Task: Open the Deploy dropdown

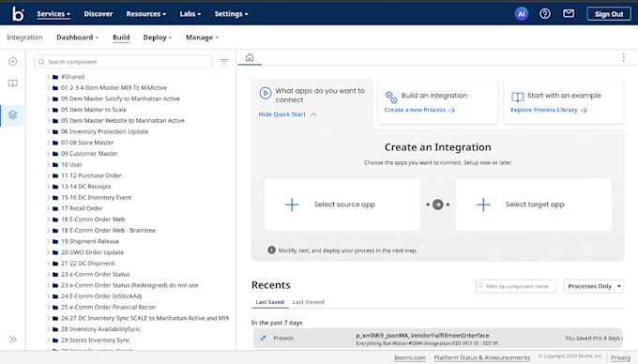Action: (158, 38)
